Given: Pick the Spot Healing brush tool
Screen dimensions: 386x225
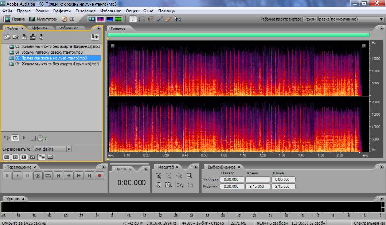Looking at the screenshot, I should click(169, 19).
